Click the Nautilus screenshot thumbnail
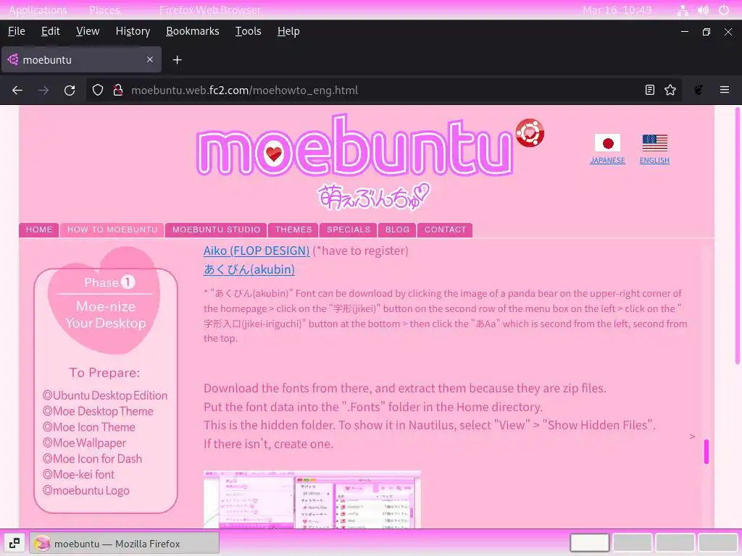742x556 pixels. [312, 500]
